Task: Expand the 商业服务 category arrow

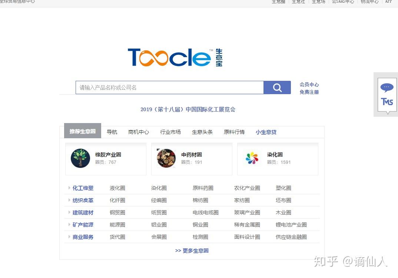Action: (x=69, y=236)
